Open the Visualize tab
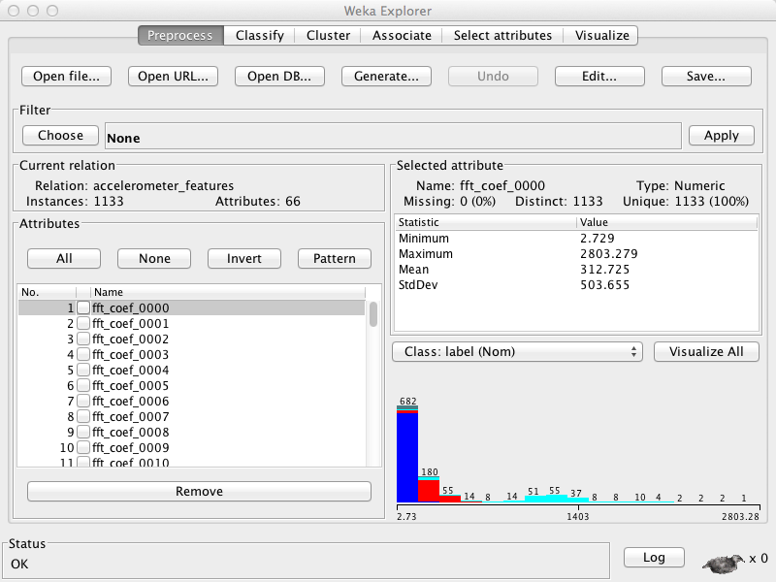 coord(601,36)
